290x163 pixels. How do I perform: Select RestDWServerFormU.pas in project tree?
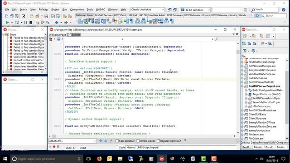tap(266, 98)
